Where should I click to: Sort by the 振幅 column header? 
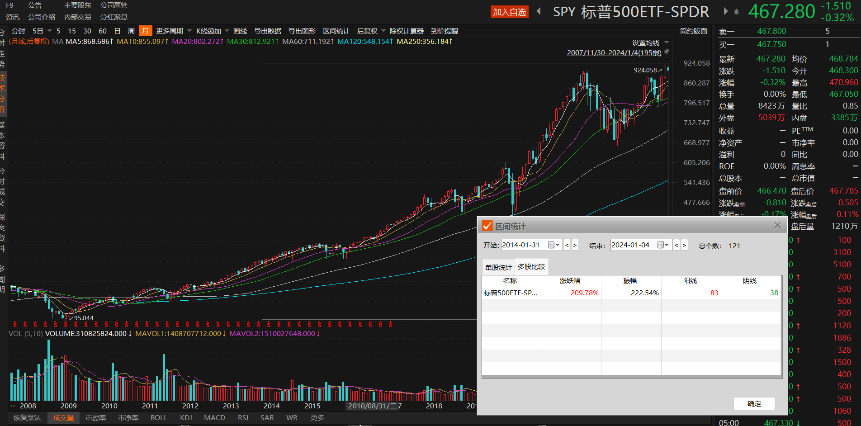630,281
